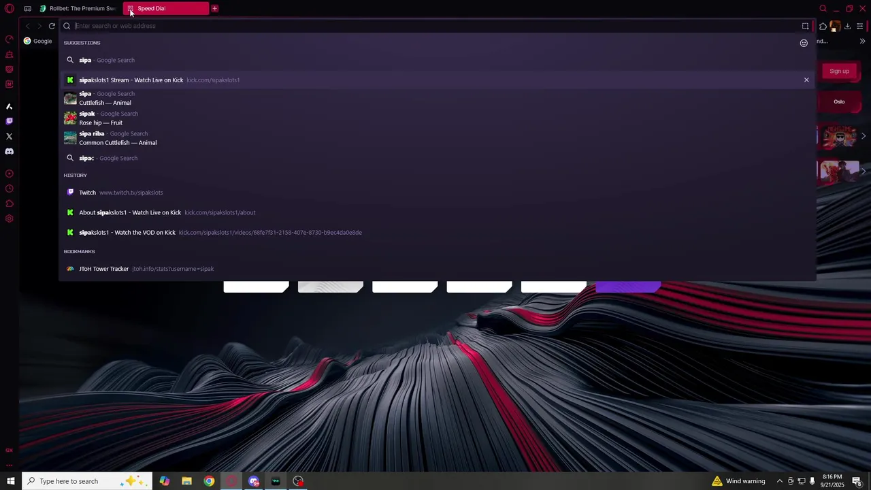871x490 pixels.
Task: Open the notifications center icon
Action: point(857,481)
